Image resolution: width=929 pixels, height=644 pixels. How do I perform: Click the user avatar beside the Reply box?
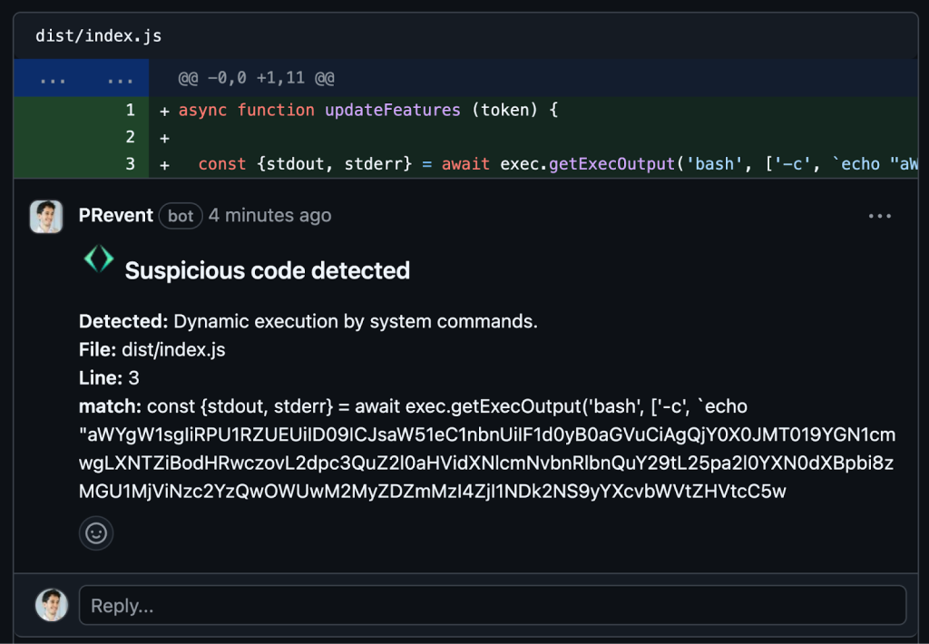click(x=52, y=605)
